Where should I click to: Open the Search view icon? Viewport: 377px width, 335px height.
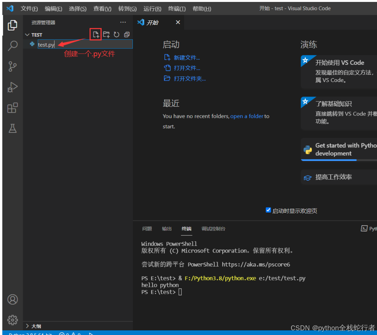pyautogui.click(x=12, y=46)
